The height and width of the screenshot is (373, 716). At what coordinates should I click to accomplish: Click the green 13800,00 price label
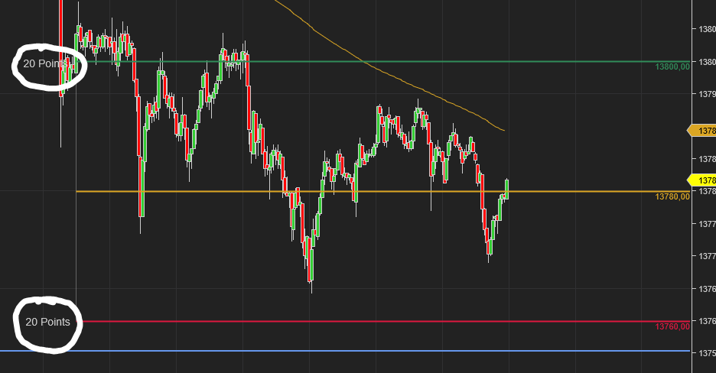(x=672, y=67)
